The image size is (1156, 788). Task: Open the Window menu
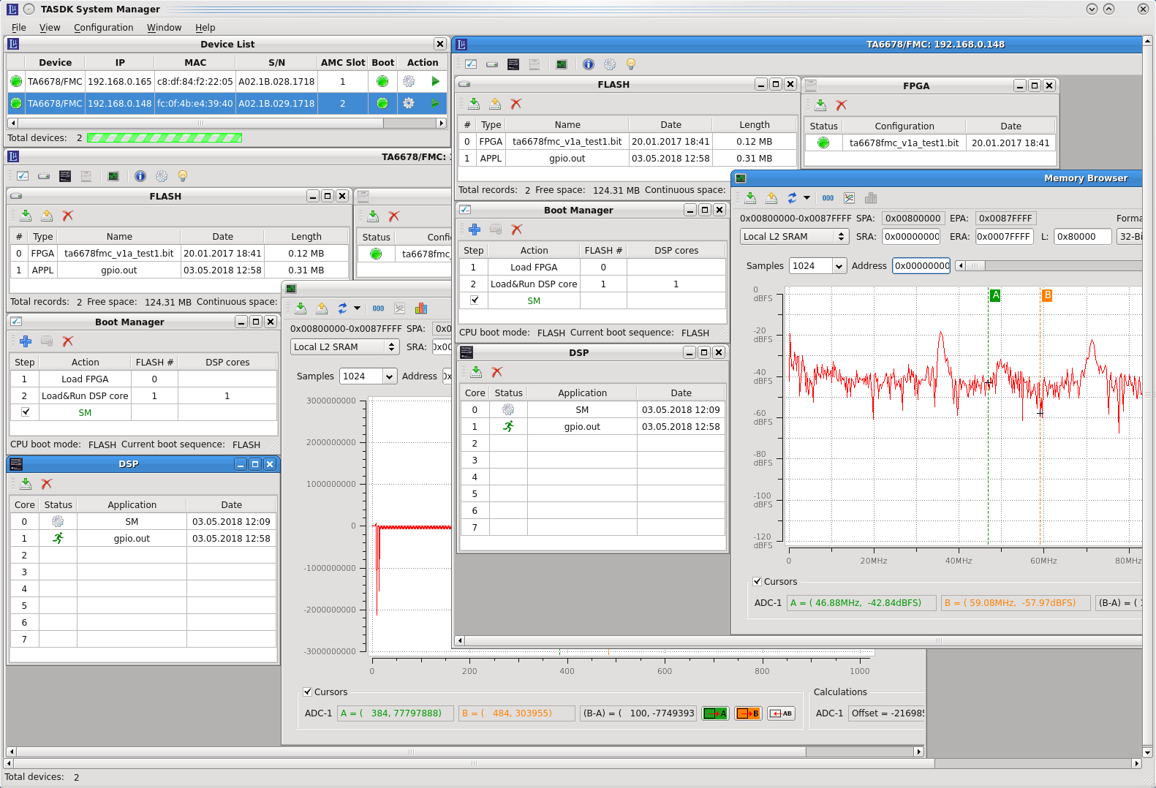(x=164, y=28)
